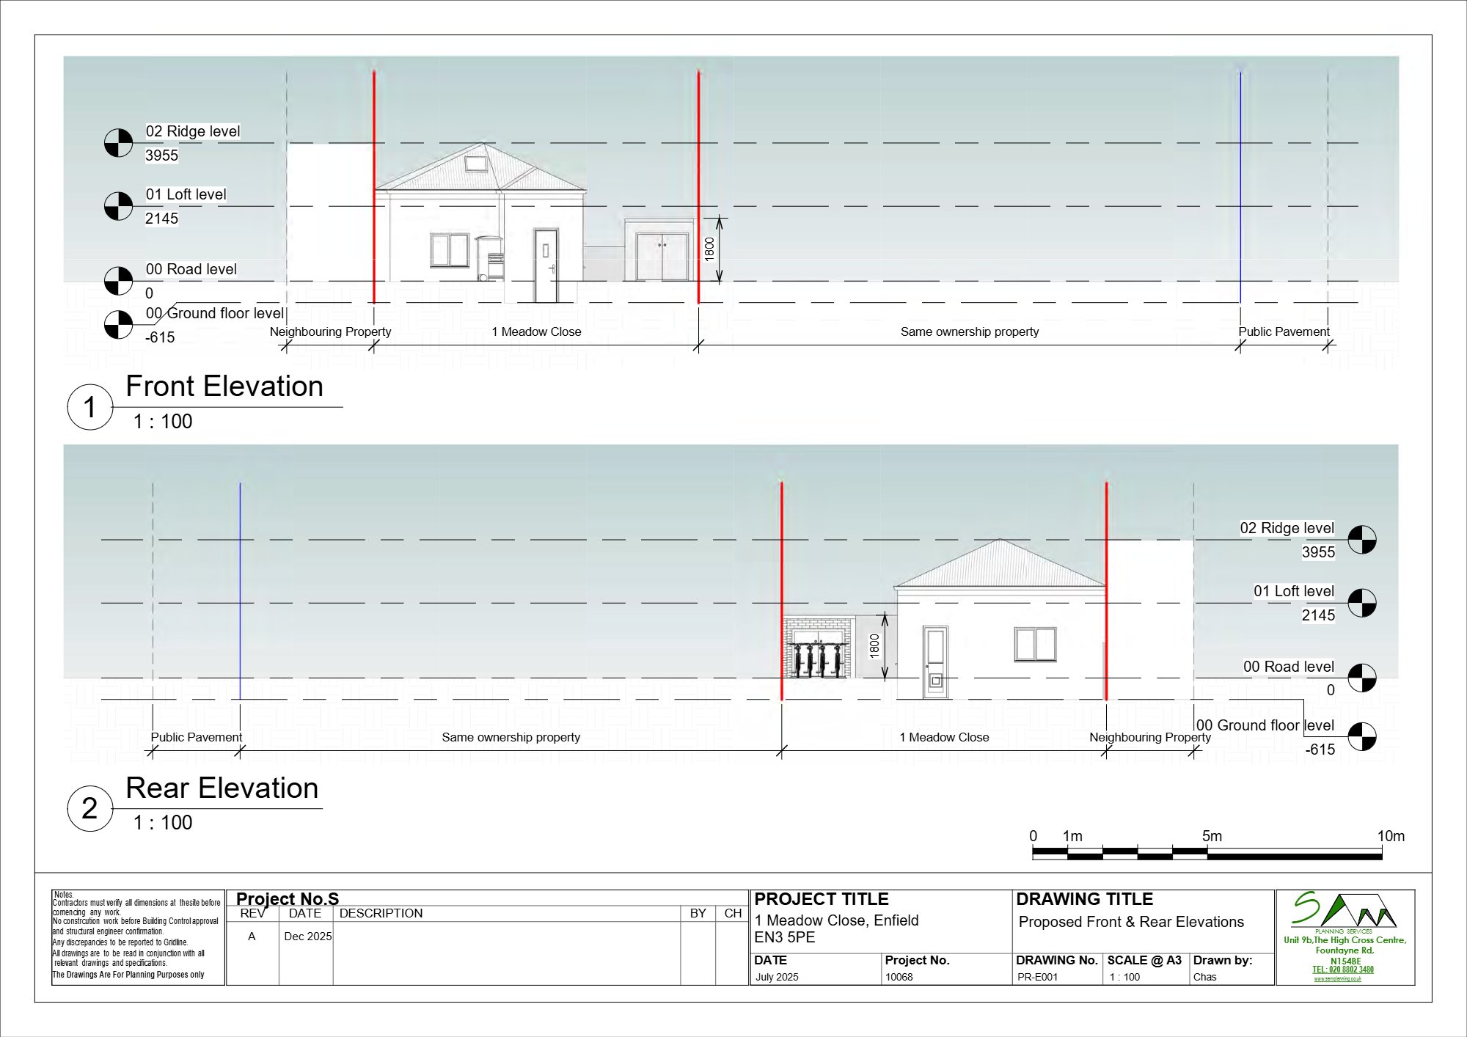The width and height of the screenshot is (1467, 1037).
Task: Select drawing number 'PR-E001'
Action: coord(1037,977)
